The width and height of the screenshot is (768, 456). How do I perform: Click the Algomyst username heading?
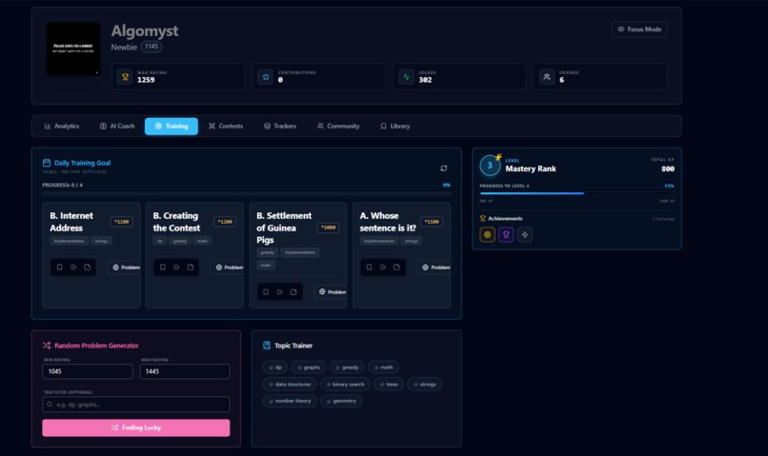tap(145, 30)
